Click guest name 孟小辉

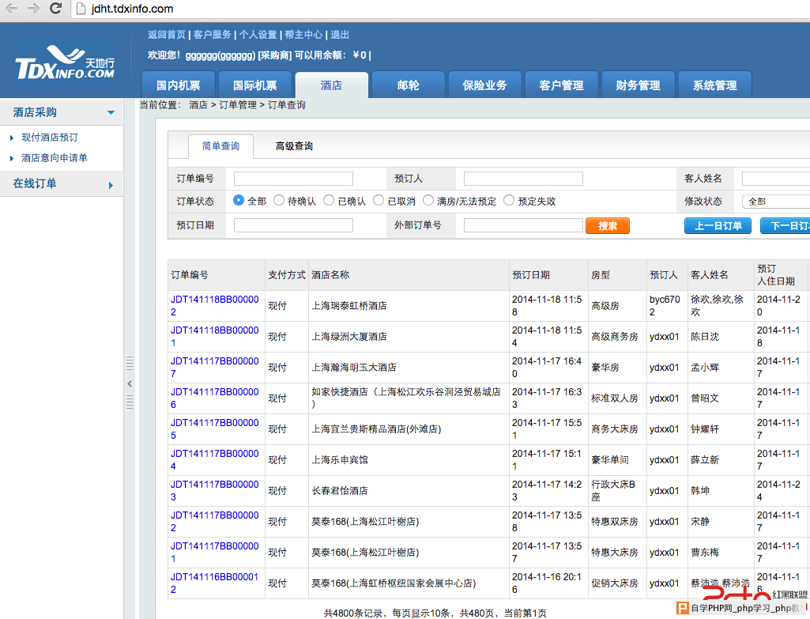click(705, 368)
